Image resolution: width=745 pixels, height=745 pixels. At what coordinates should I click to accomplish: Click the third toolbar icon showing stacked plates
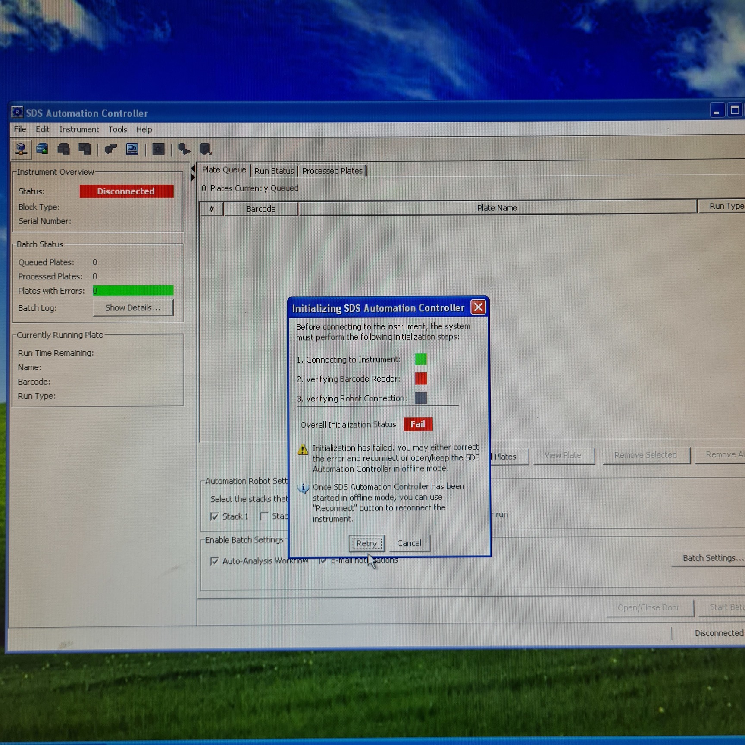point(63,149)
